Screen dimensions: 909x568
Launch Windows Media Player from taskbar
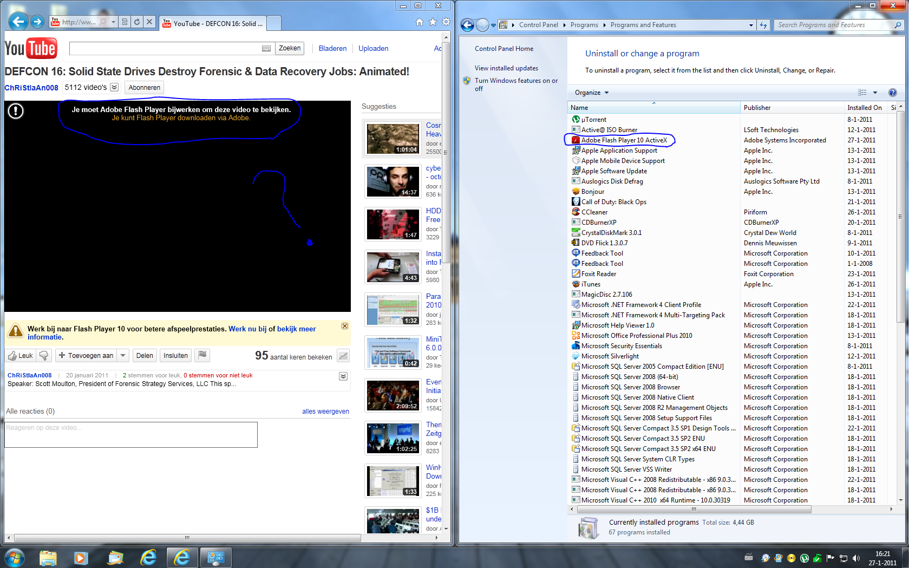point(81,557)
